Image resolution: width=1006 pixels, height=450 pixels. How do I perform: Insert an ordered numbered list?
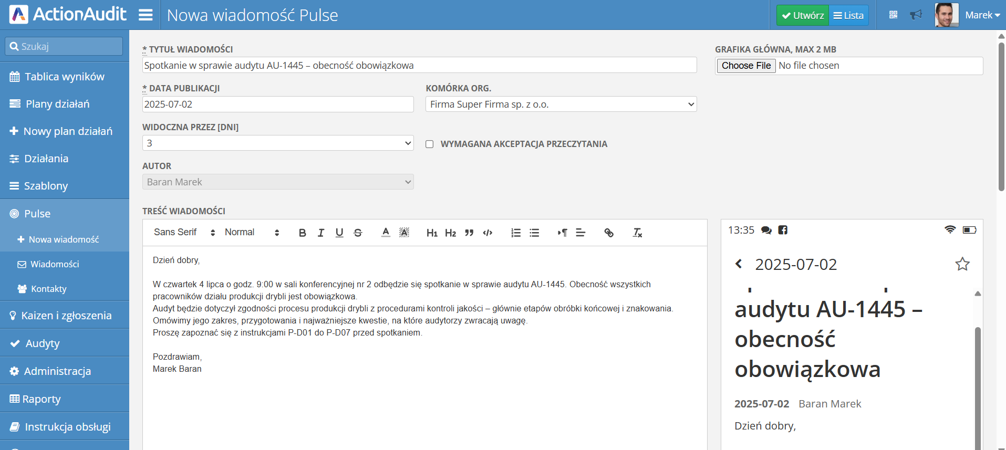516,233
